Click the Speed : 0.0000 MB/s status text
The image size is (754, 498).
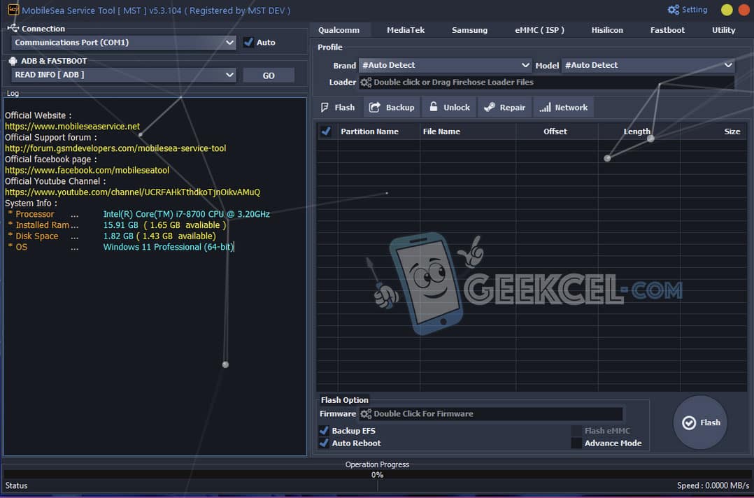point(713,485)
